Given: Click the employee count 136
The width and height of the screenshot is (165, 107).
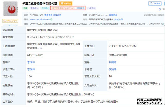Looking at the screenshot, I should click(x=29, y=76).
